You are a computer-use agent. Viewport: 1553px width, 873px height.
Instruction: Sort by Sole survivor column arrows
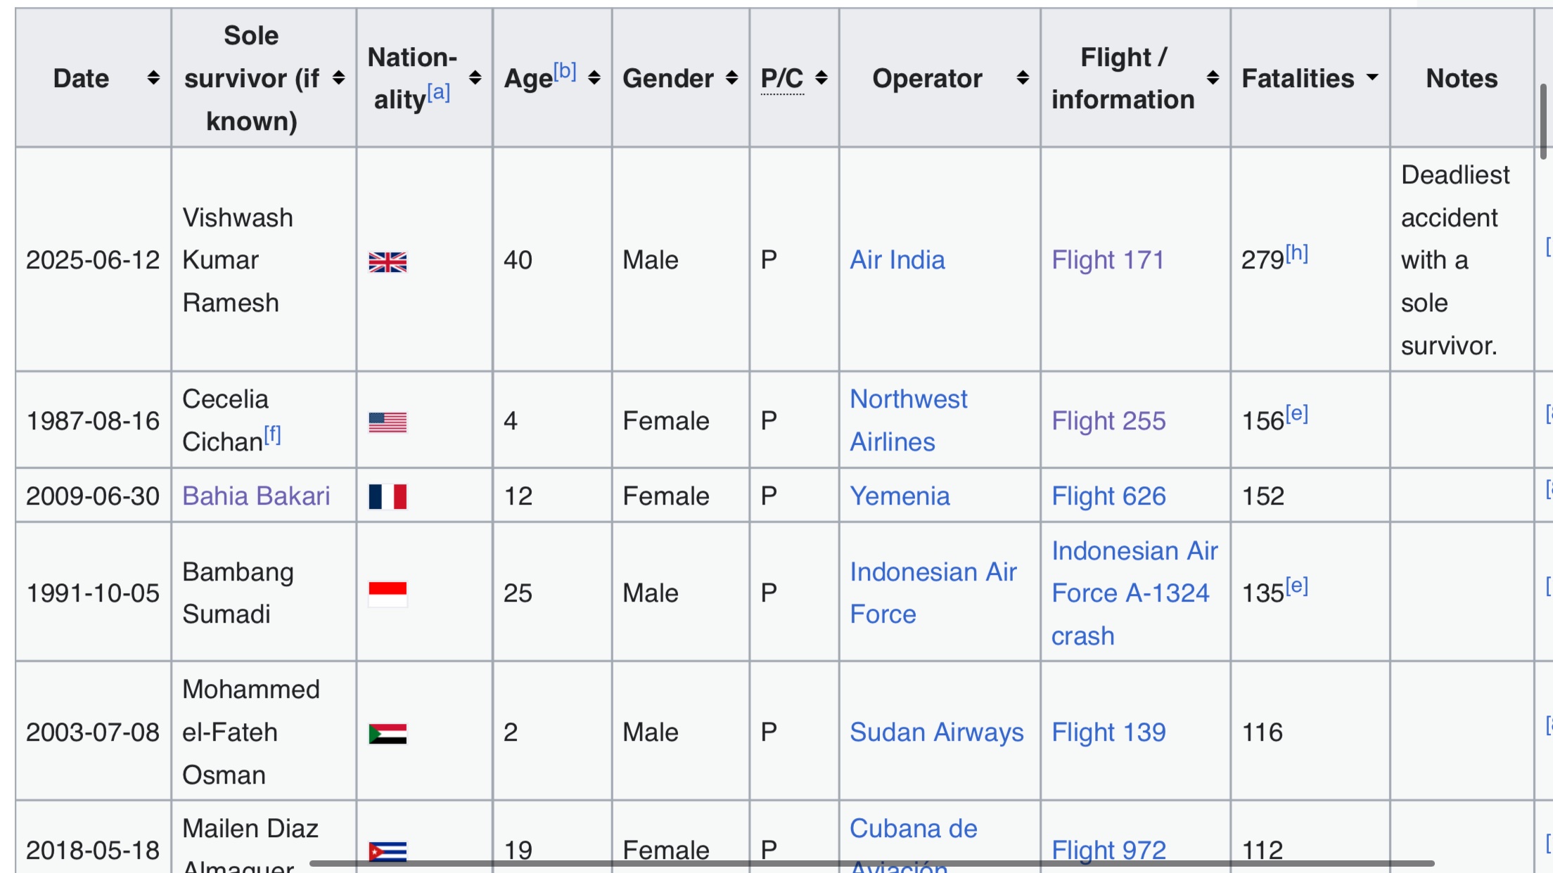(x=338, y=78)
